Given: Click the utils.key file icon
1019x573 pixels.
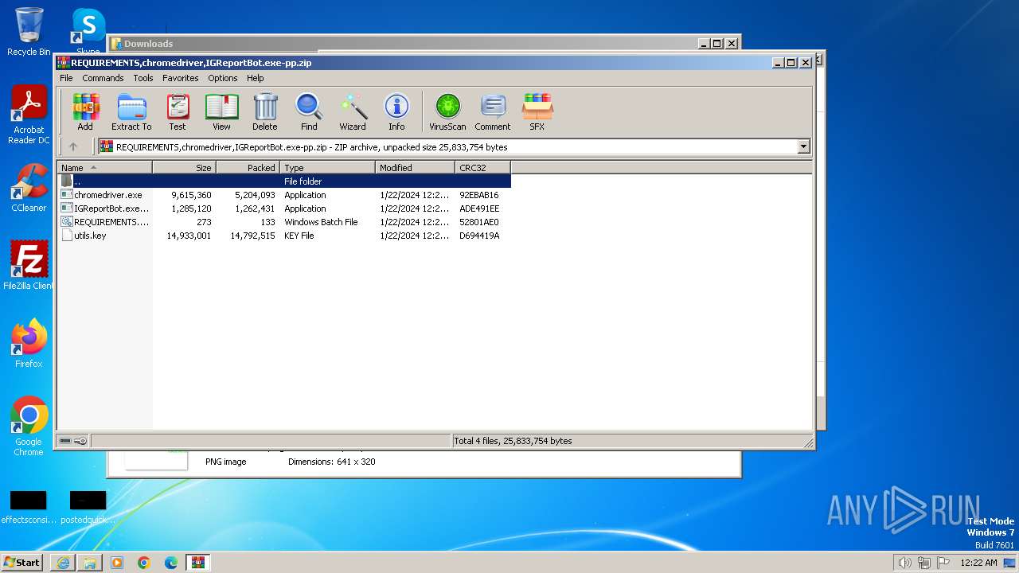Looking at the screenshot, I should click(x=67, y=236).
